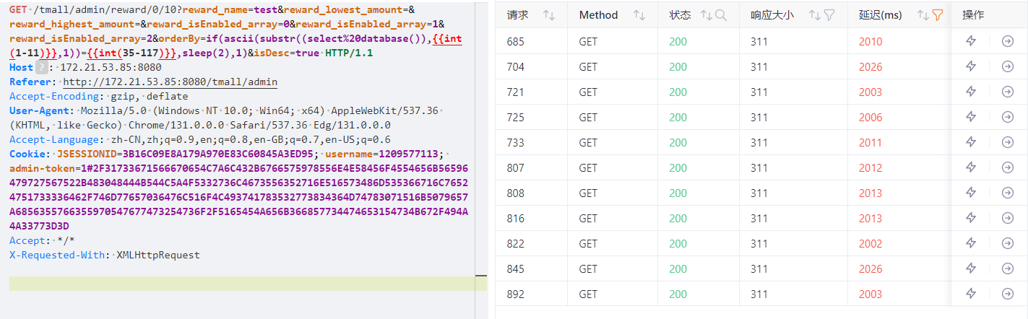The height and width of the screenshot is (319, 1028).
Task: Sort results by the 延迟(ms) column arrows
Action: (x=922, y=15)
